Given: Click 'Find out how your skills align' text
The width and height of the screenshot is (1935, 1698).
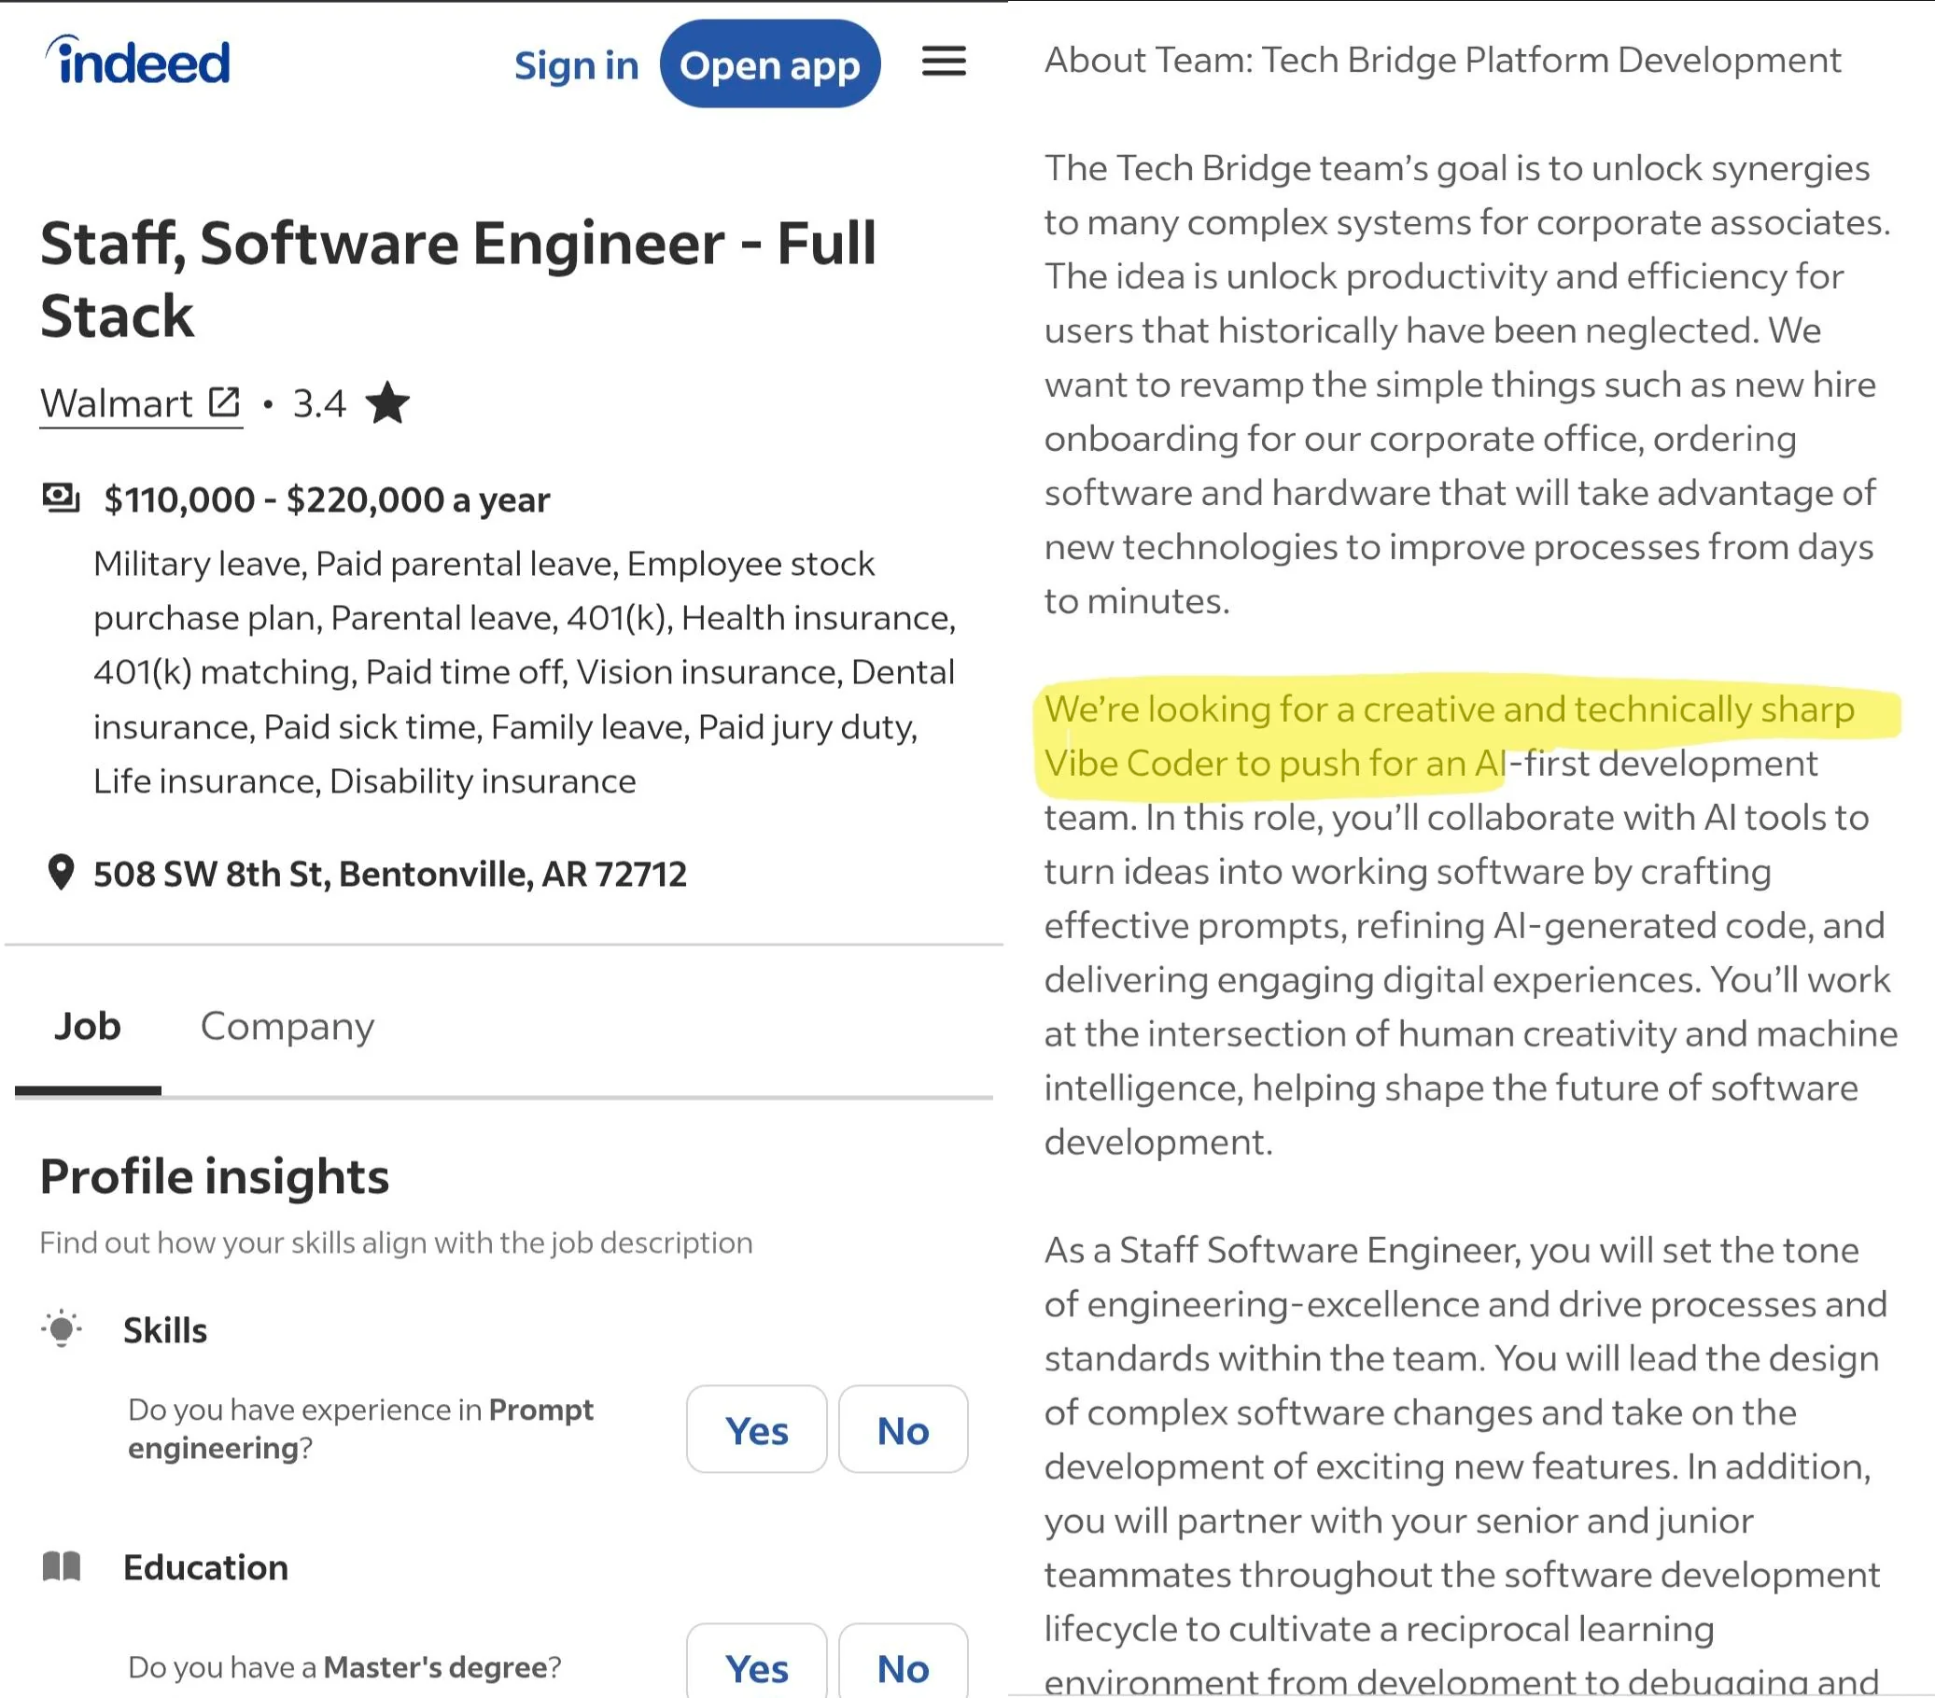Looking at the screenshot, I should pyautogui.click(x=396, y=1242).
